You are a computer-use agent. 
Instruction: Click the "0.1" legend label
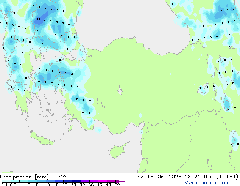tap(4, 184)
